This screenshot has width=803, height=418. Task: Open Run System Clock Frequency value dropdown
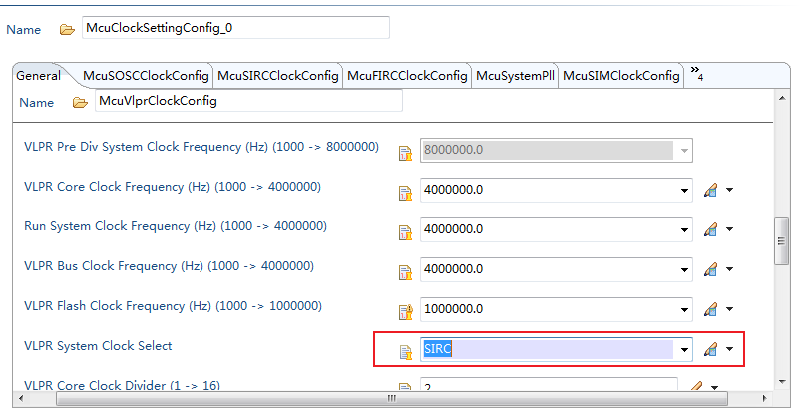click(684, 230)
